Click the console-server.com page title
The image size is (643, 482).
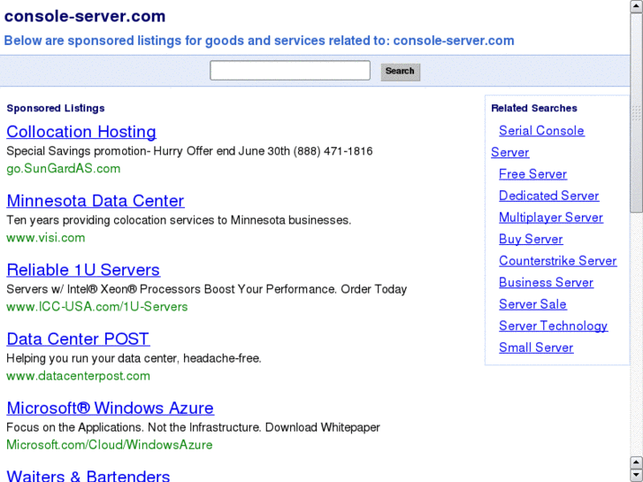coord(85,17)
